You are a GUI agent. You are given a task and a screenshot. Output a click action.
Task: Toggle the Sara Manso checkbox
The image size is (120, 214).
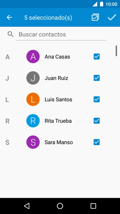point(97,142)
